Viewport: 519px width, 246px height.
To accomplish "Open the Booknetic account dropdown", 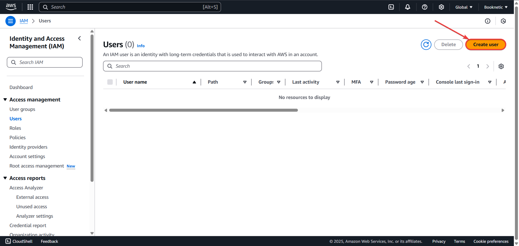I will click(x=496, y=7).
